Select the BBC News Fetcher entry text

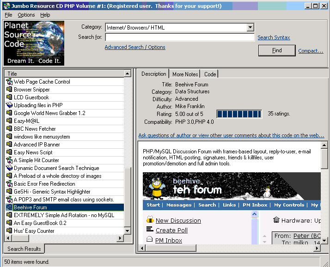[35, 128]
